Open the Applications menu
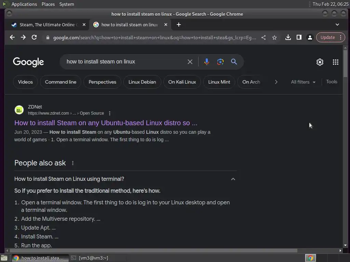The width and height of the screenshot is (350, 262). point(24,4)
